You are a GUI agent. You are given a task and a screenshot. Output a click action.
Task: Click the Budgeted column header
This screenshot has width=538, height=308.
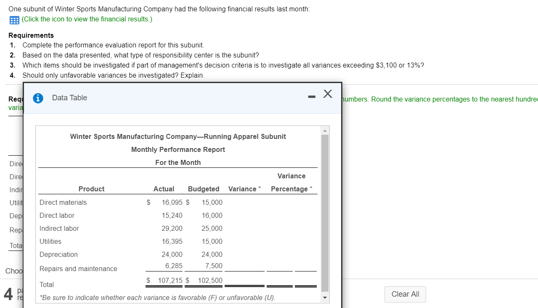(x=204, y=189)
